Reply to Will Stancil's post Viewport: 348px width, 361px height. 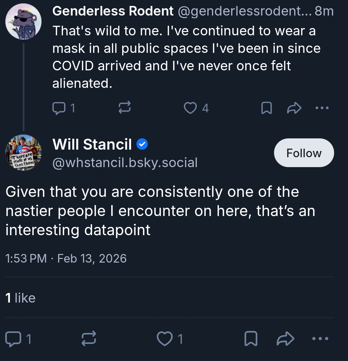coord(13,339)
